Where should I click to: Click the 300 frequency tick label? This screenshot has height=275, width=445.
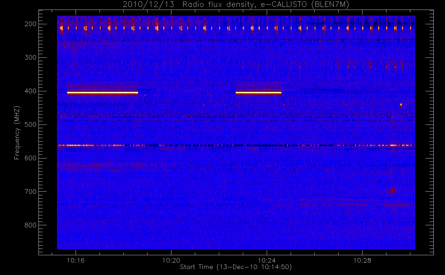pos(31,57)
